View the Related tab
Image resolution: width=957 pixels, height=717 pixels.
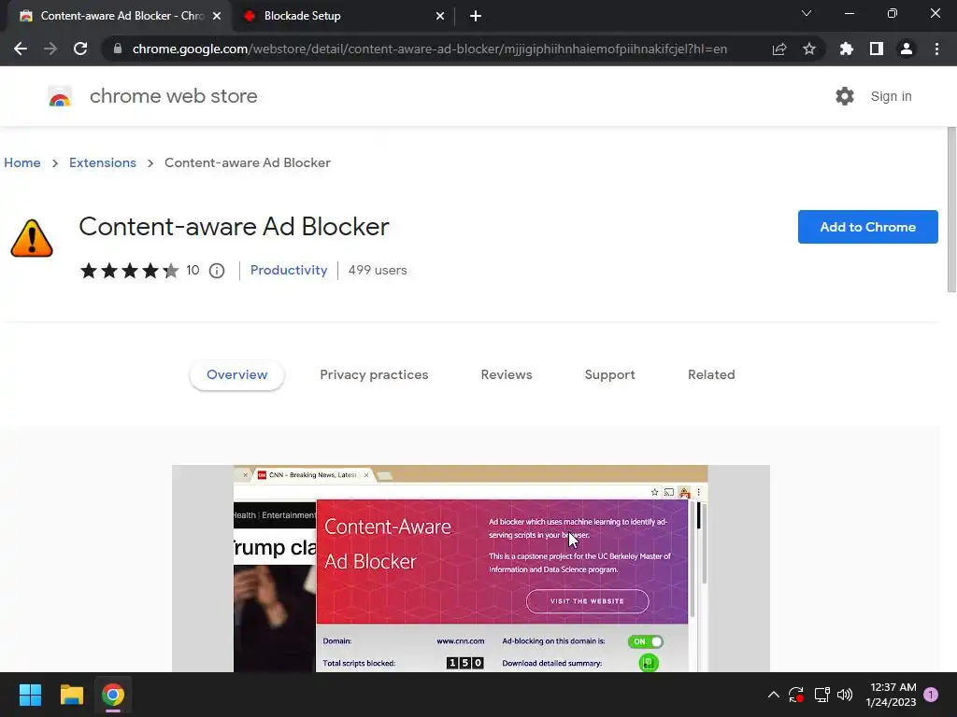point(711,375)
